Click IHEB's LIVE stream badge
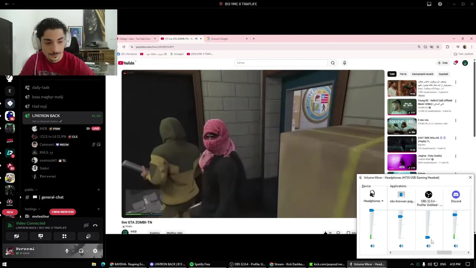476x268 pixels. 96,128
